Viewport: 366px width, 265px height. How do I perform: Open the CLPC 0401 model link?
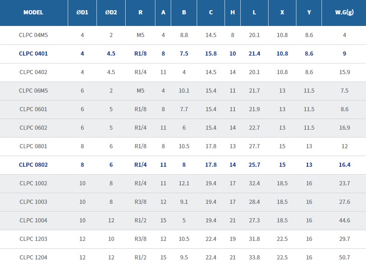[x=33, y=54]
